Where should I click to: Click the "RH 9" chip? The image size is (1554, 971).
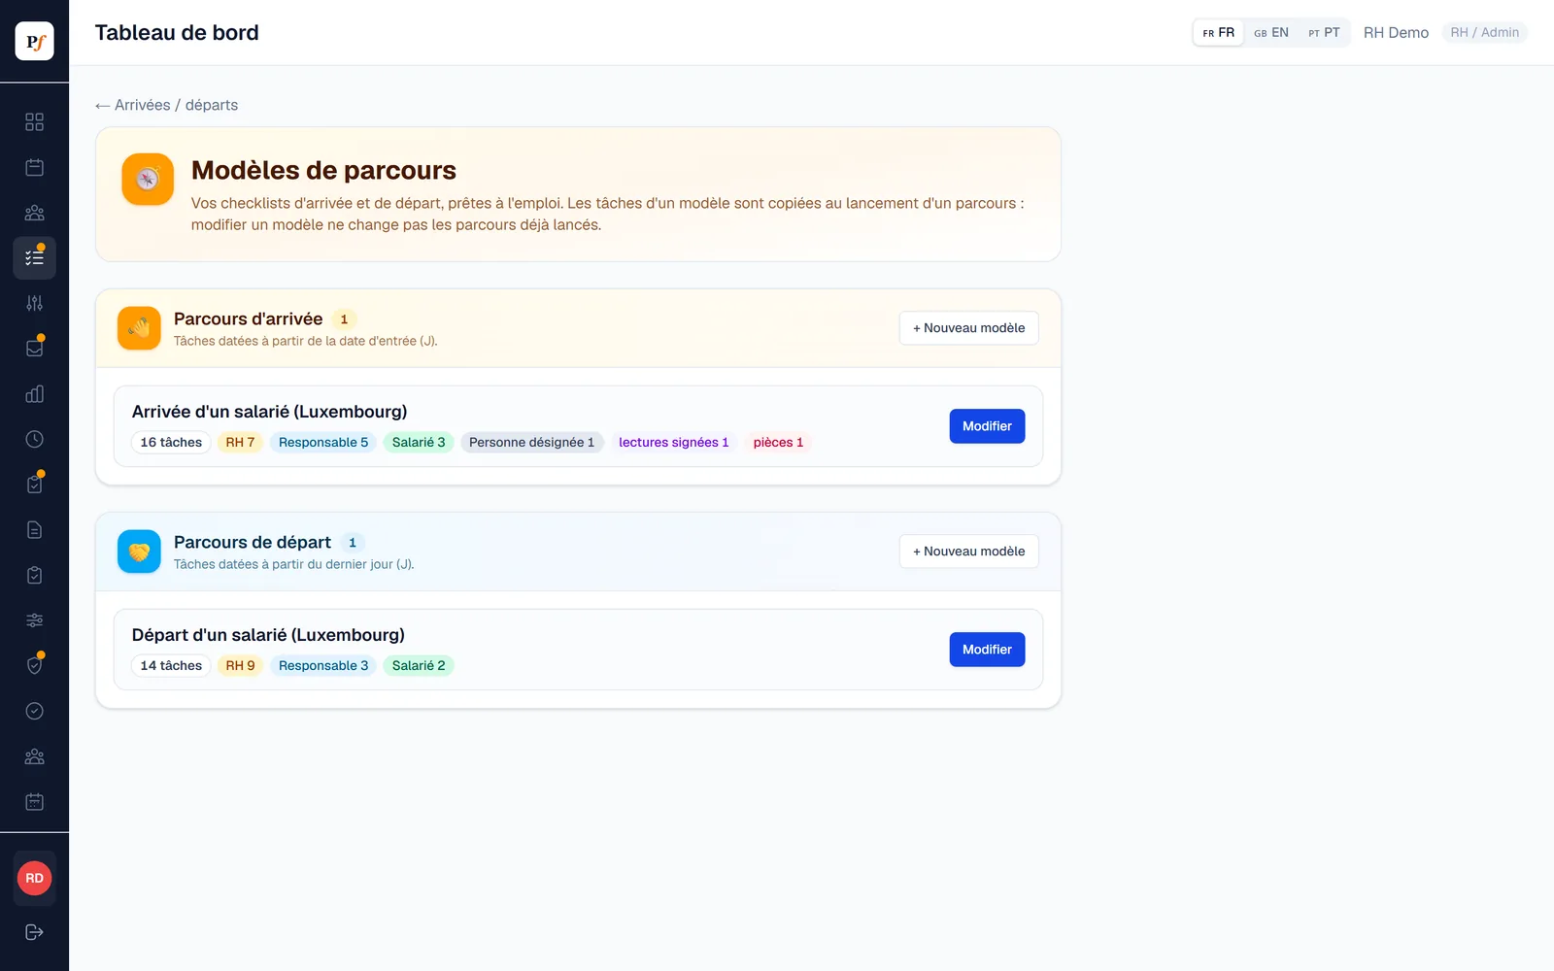(x=240, y=666)
